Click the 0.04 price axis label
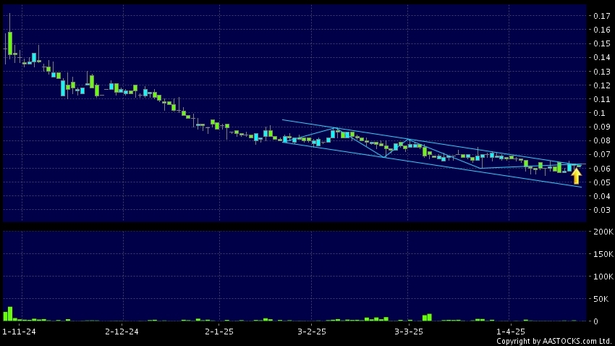This screenshot has width=615, height=346. click(602, 196)
